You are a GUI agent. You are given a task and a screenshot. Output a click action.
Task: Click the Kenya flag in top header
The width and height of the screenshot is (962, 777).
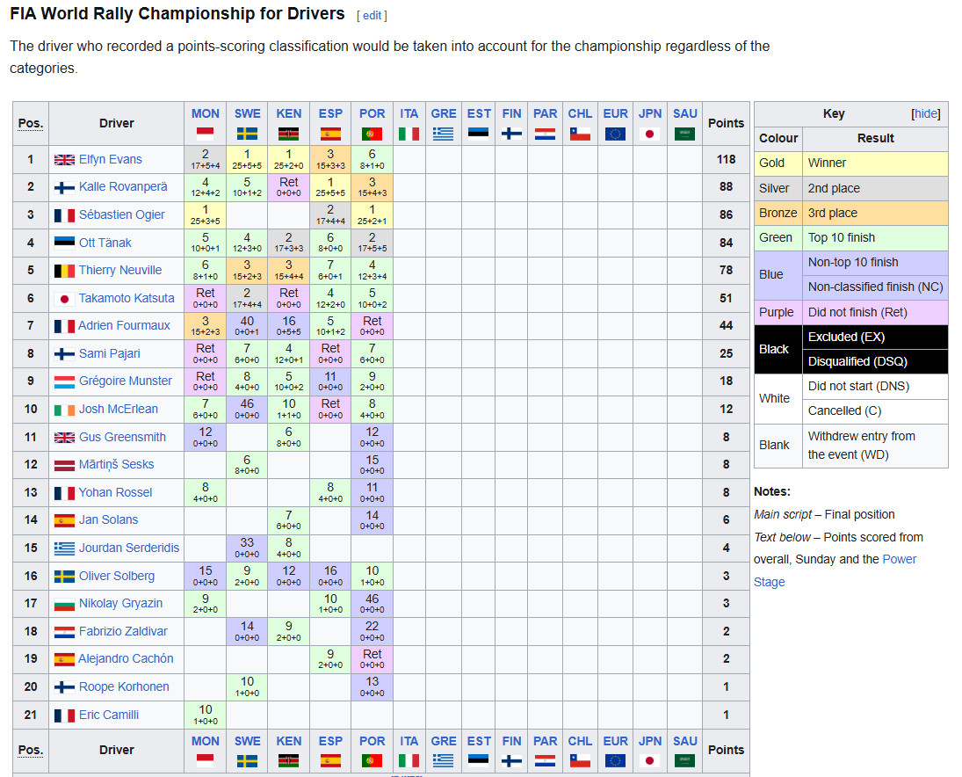288,134
